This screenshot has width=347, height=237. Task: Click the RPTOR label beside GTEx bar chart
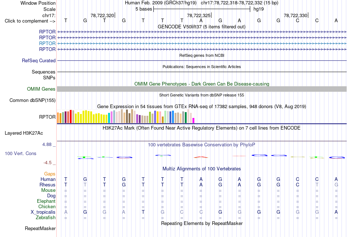point(47,117)
